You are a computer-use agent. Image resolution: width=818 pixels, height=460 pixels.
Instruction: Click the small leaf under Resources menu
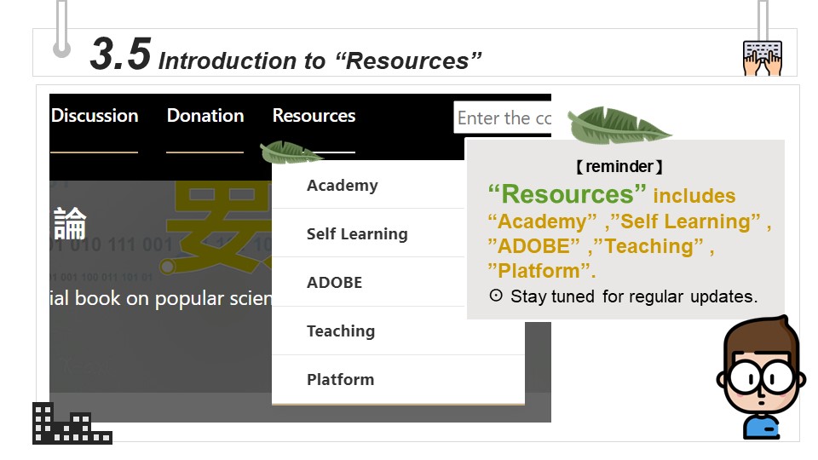[x=290, y=153]
